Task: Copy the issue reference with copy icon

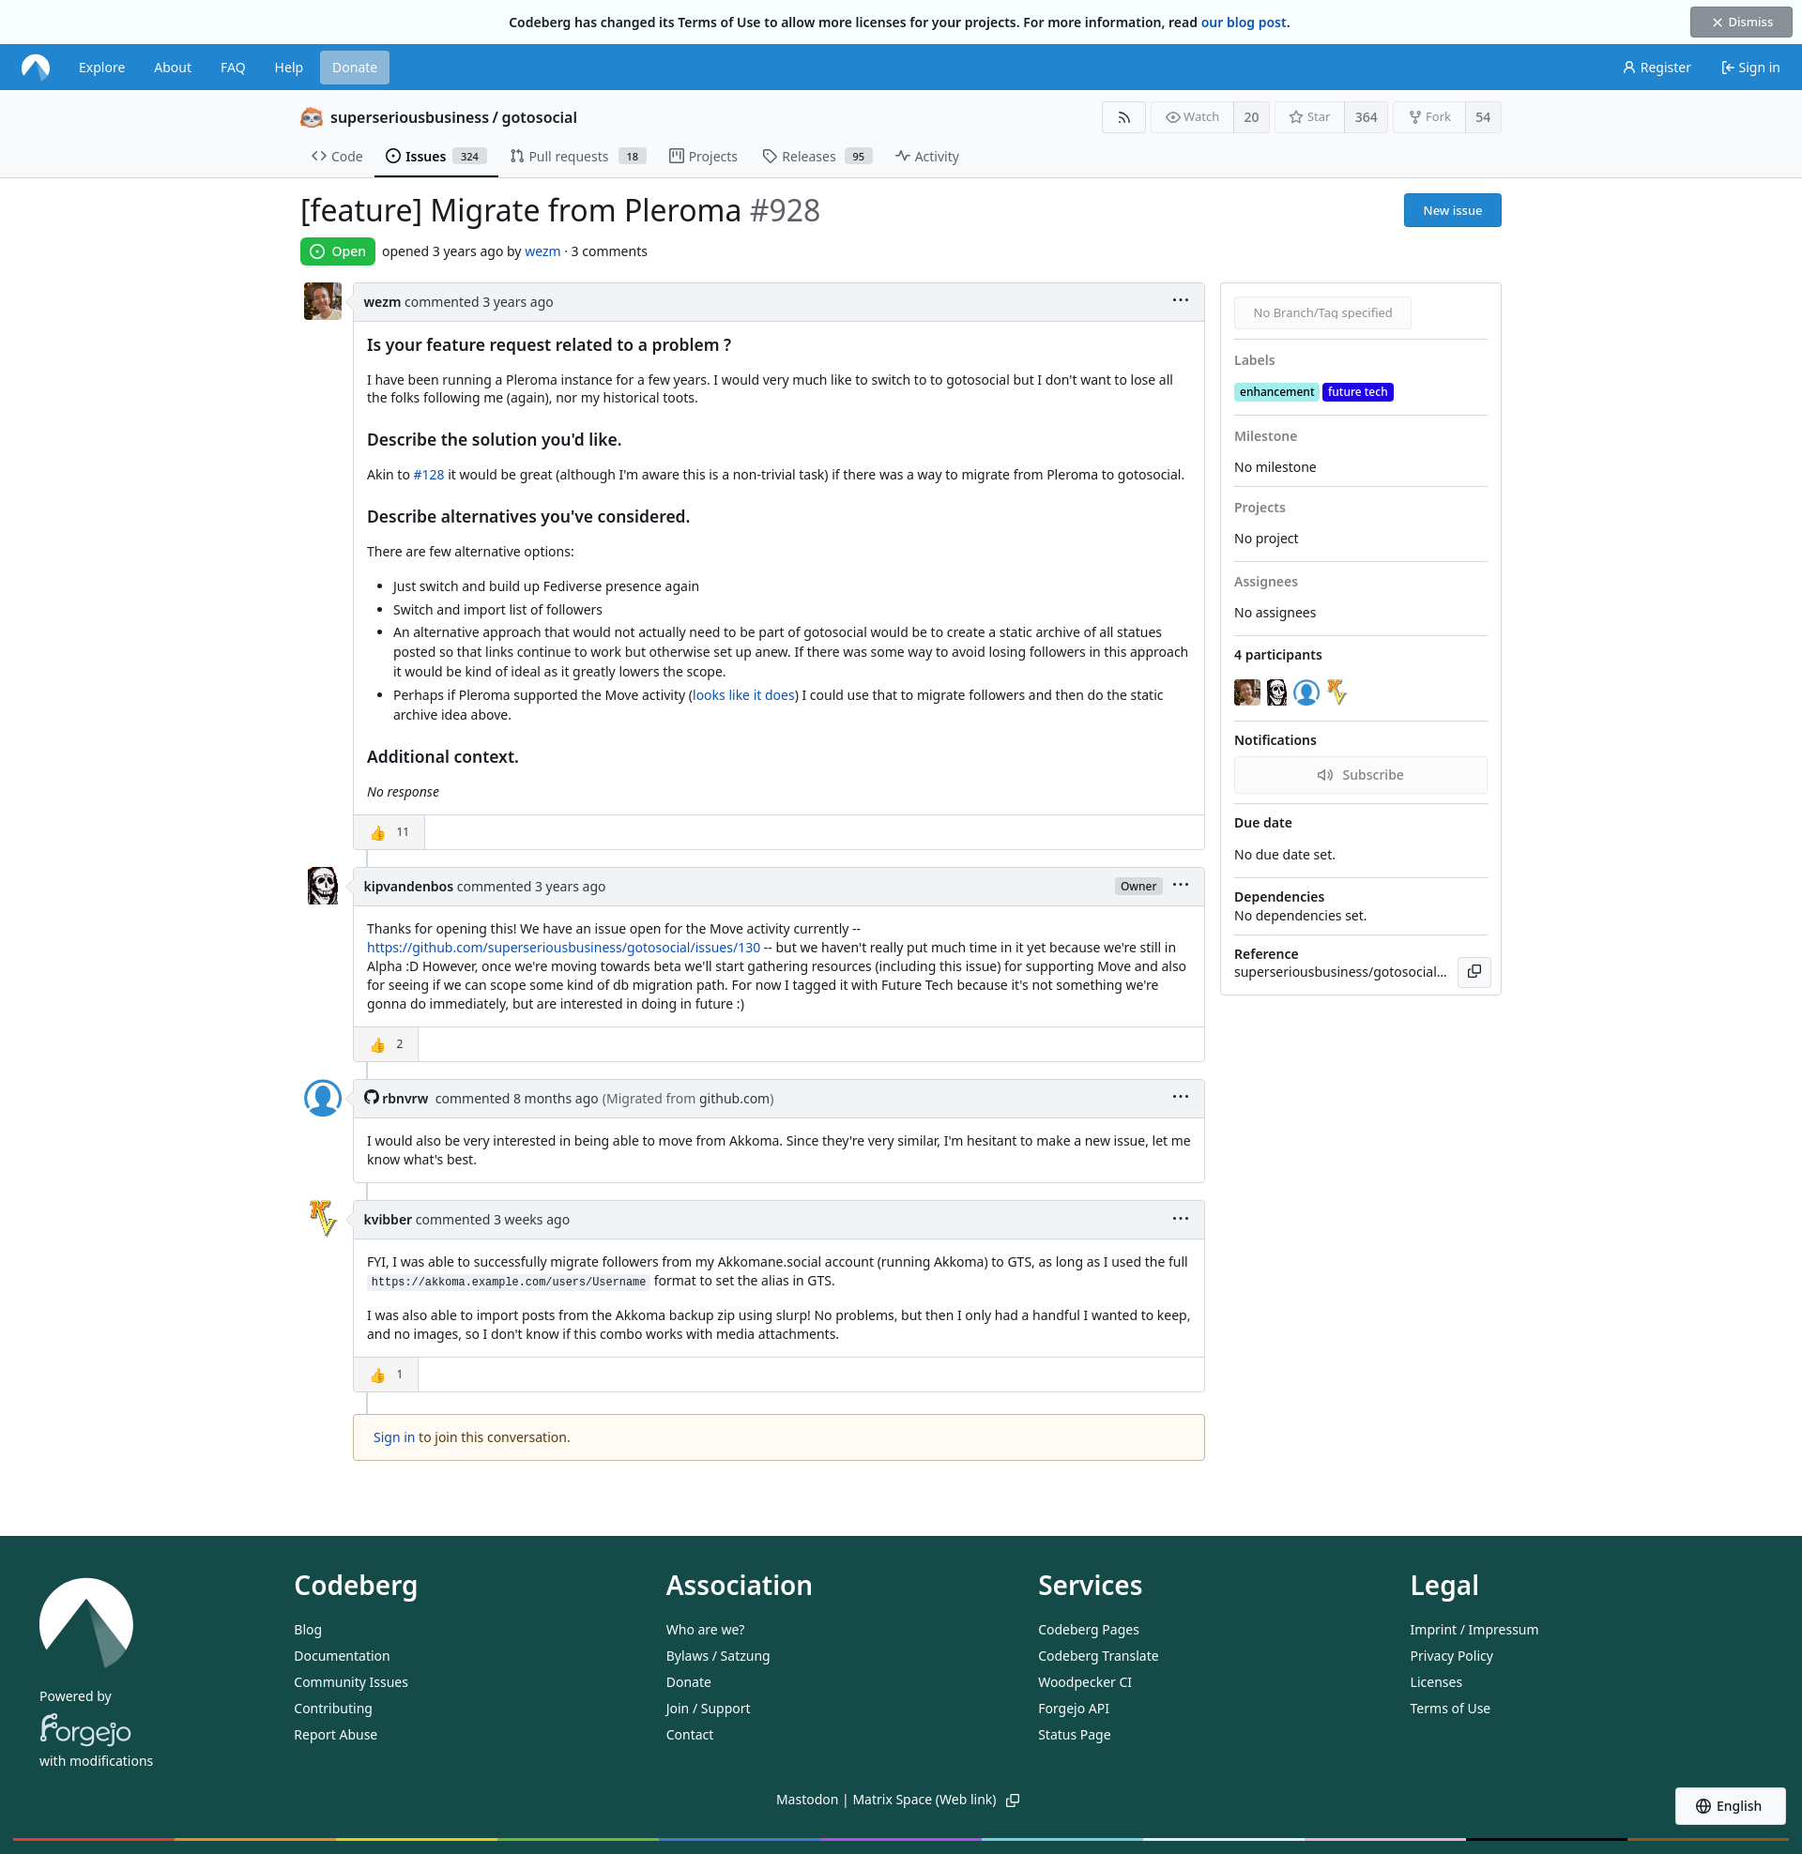Action: [x=1474, y=971]
